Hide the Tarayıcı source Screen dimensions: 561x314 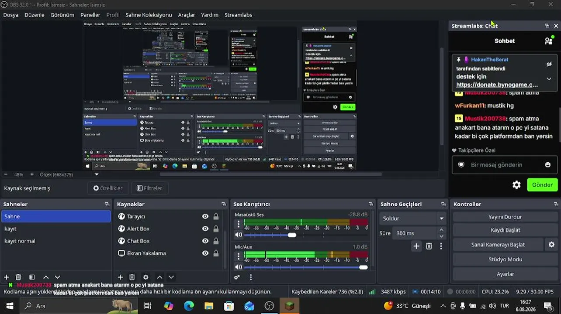(x=205, y=216)
